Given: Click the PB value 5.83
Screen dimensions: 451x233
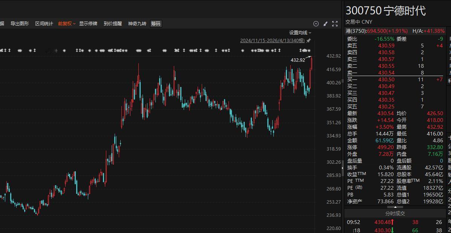Looking at the screenshot, I should point(388,195).
